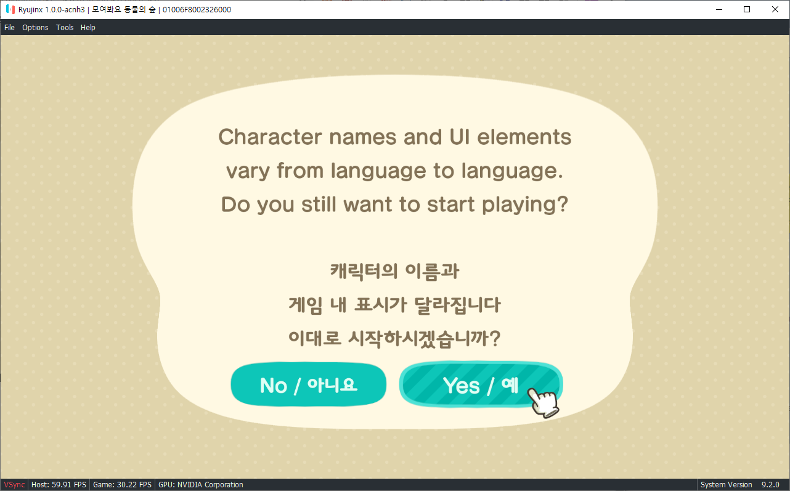Viewport: 790px width, 491px height.
Task: Click the Korean line '캐릭터의 이름과'
Action: pos(394,270)
